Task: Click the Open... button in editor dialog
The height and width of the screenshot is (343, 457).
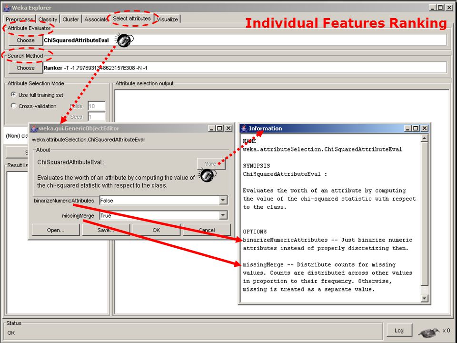Action: click(56, 230)
